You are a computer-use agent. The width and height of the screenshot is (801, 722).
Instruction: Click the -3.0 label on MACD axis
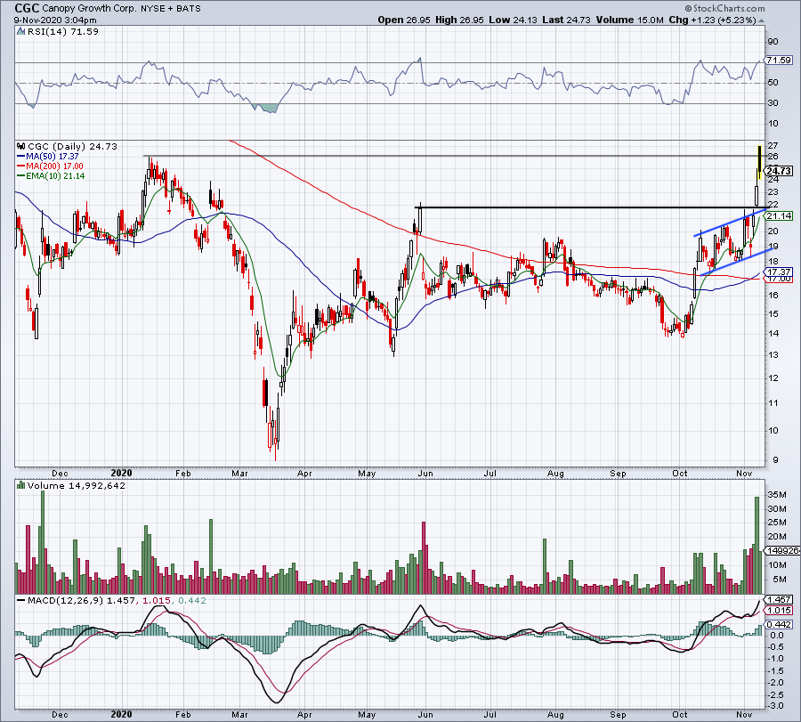[776, 706]
